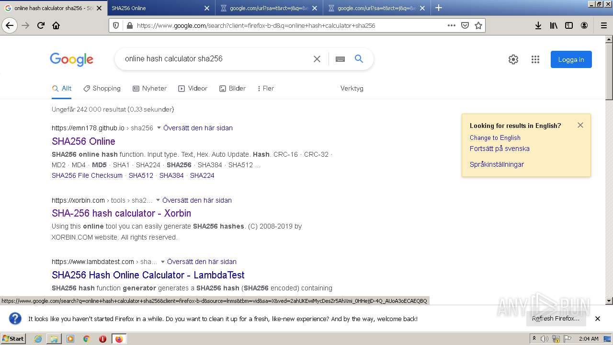Choose Fortsätt på svenska

(499, 149)
